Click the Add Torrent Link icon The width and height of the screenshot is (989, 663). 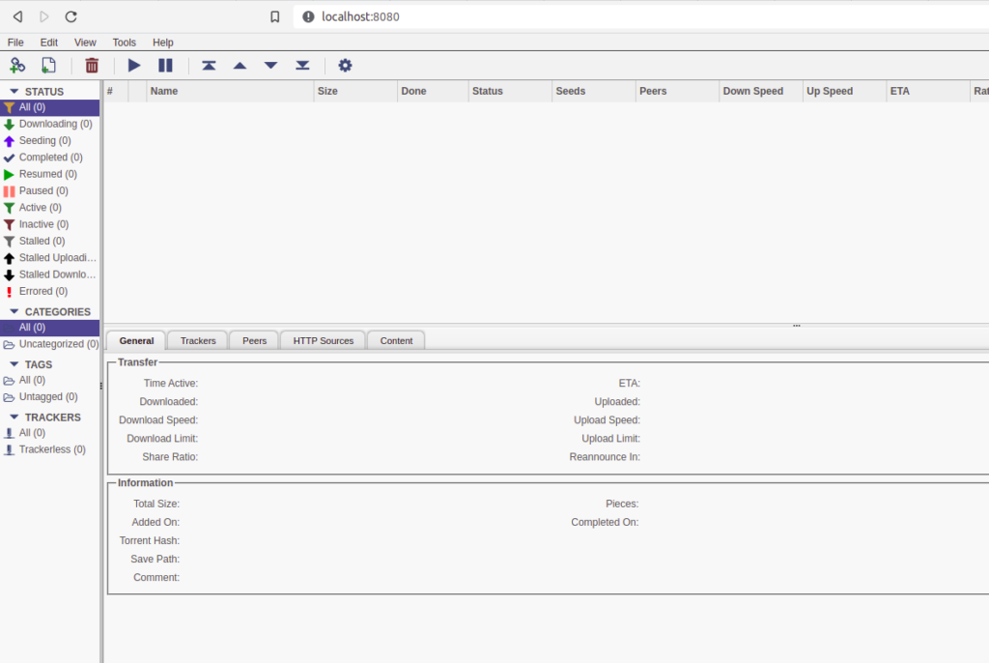17,65
